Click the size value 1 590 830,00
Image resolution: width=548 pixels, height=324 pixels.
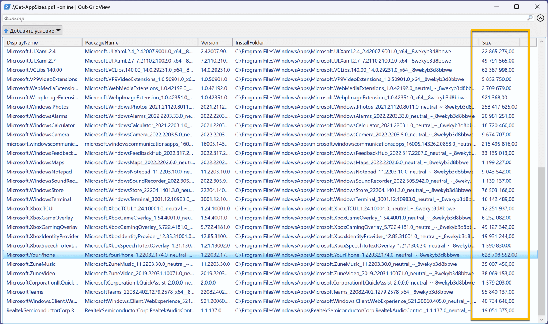point(496,246)
